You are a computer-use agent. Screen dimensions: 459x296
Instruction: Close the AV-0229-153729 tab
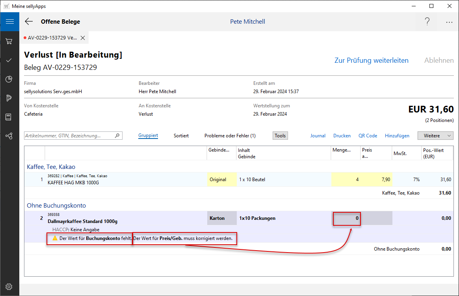click(x=83, y=38)
